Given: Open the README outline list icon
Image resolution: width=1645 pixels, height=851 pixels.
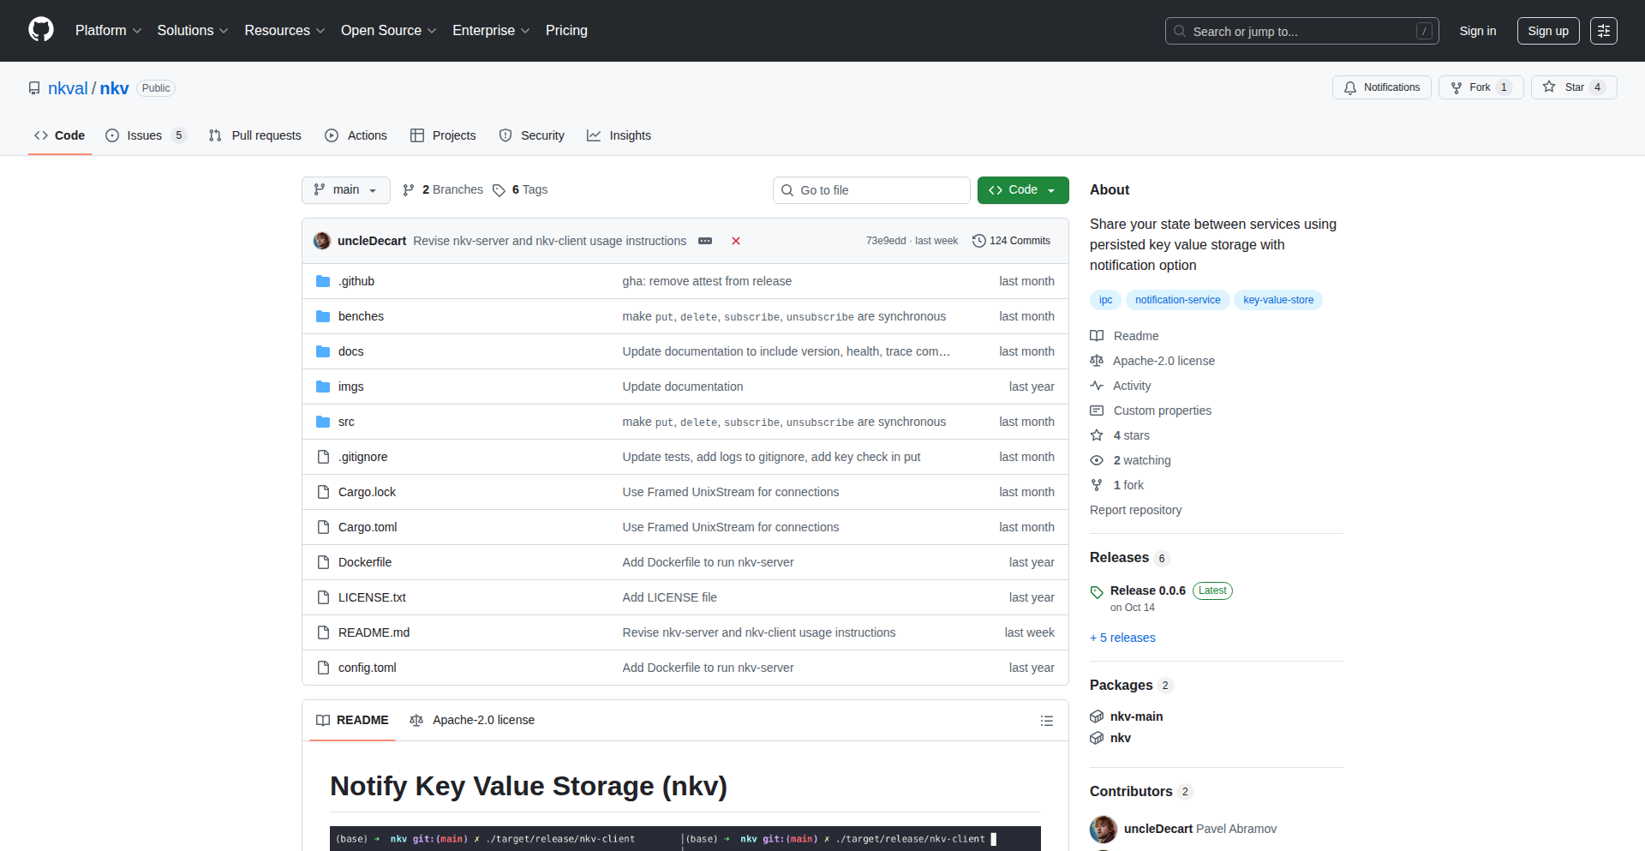Looking at the screenshot, I should 1046,721.
